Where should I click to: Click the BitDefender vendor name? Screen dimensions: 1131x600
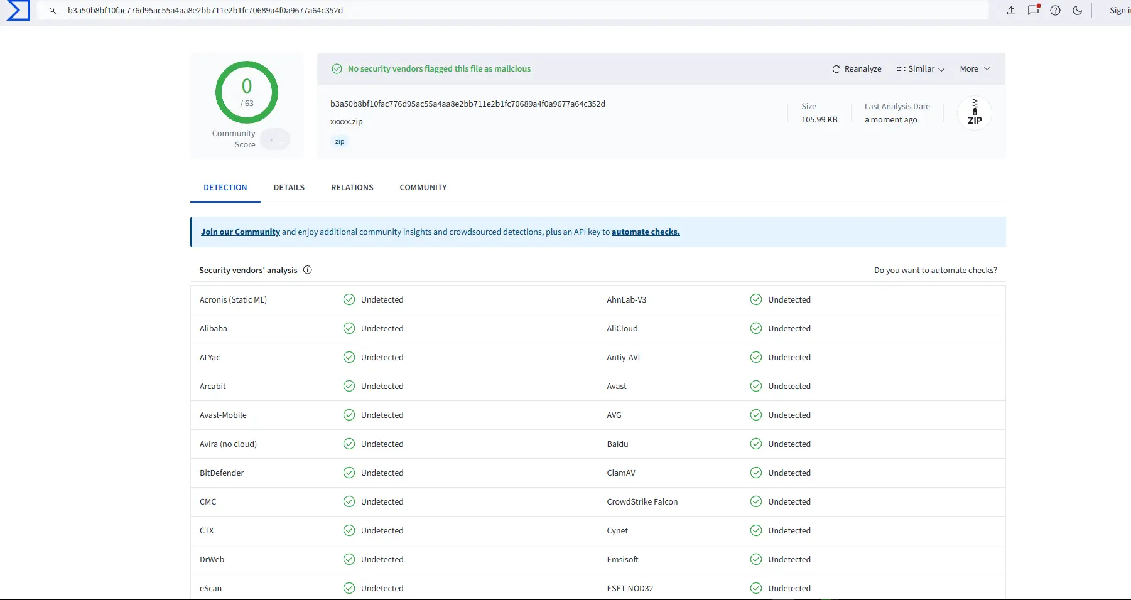(x=222, y=473)
